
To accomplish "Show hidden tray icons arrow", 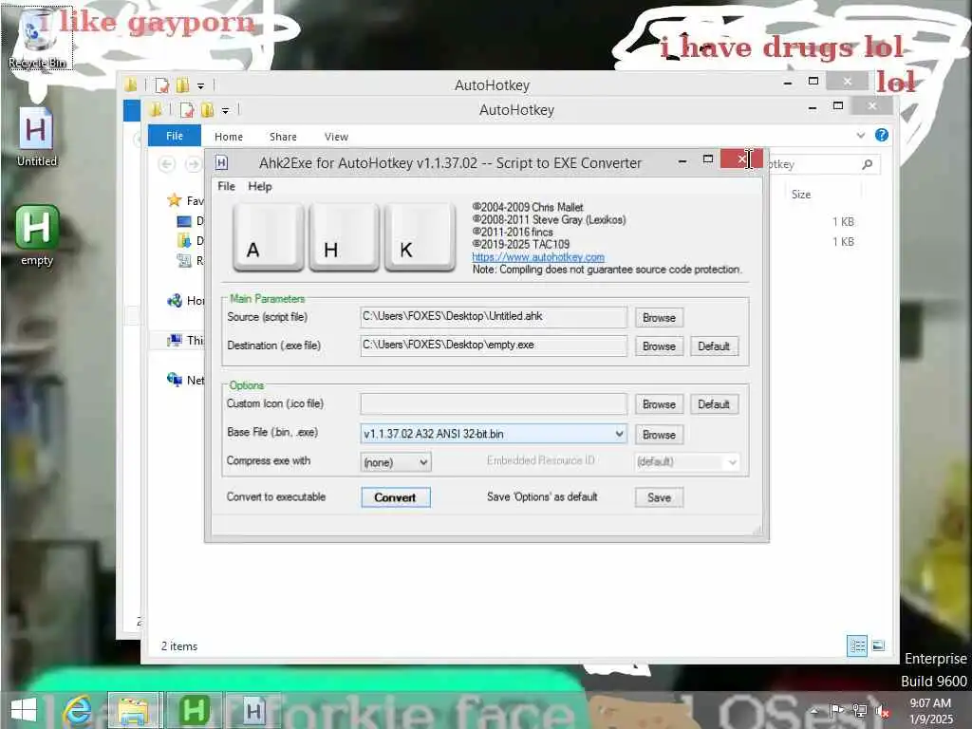I will point(815,710).
